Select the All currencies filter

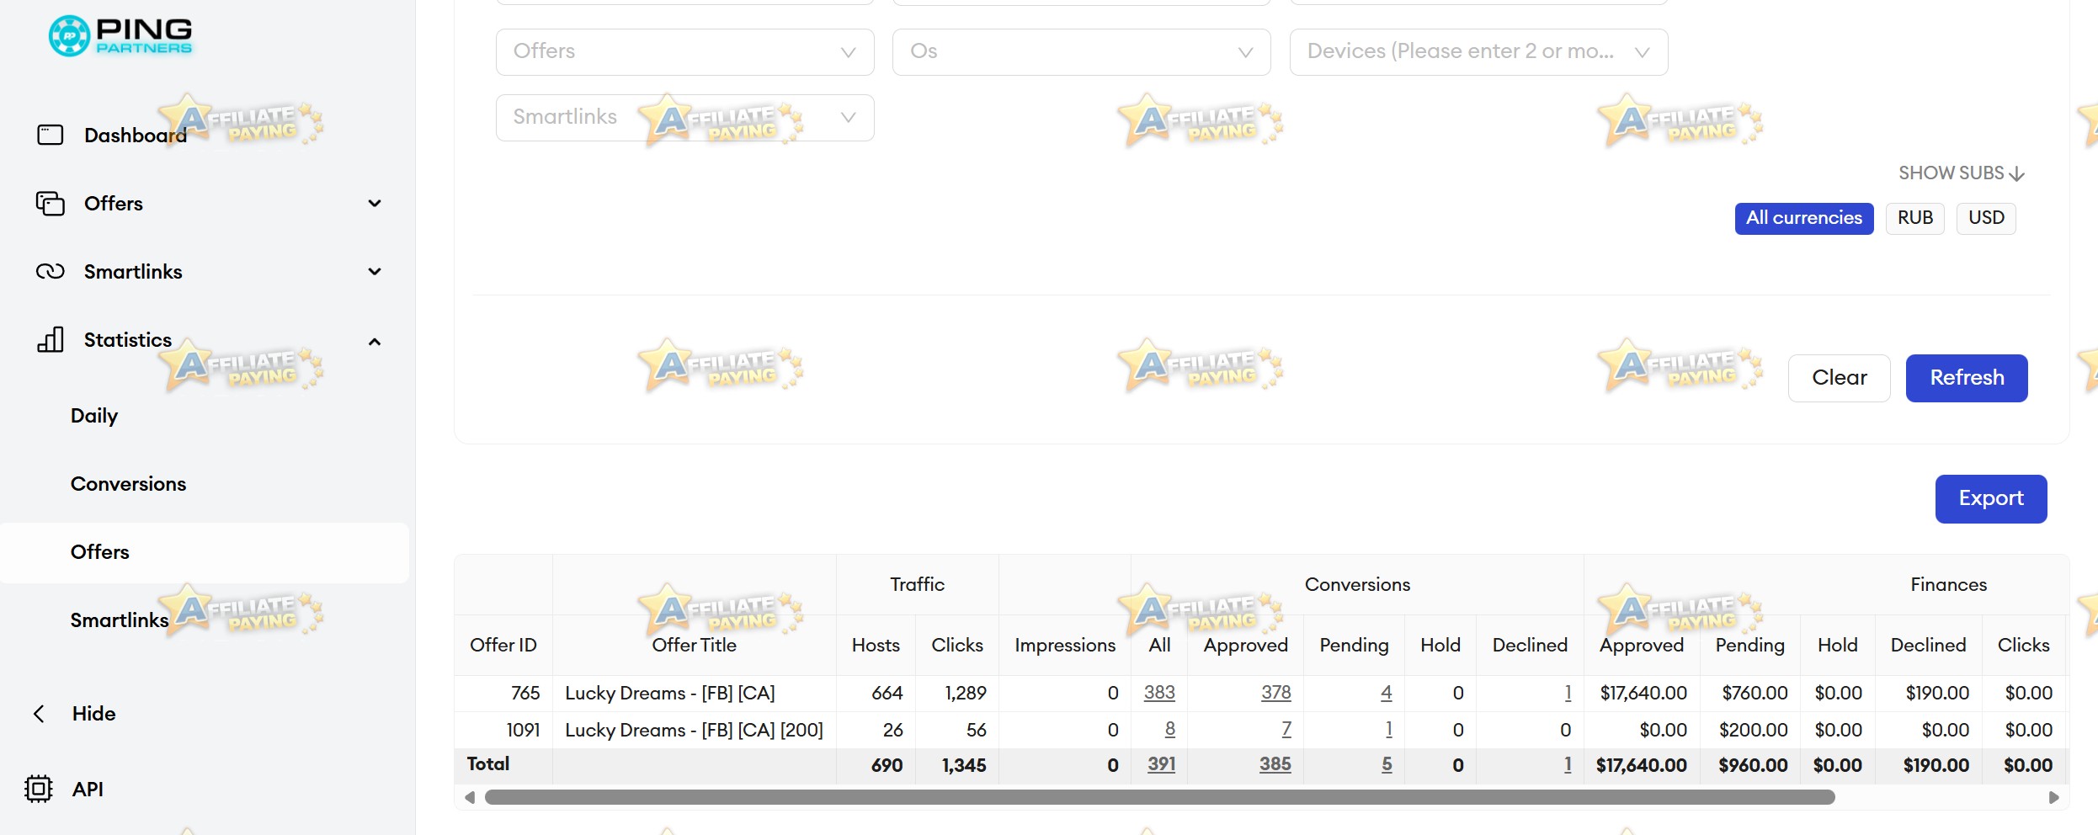(x=1804, y=218)
